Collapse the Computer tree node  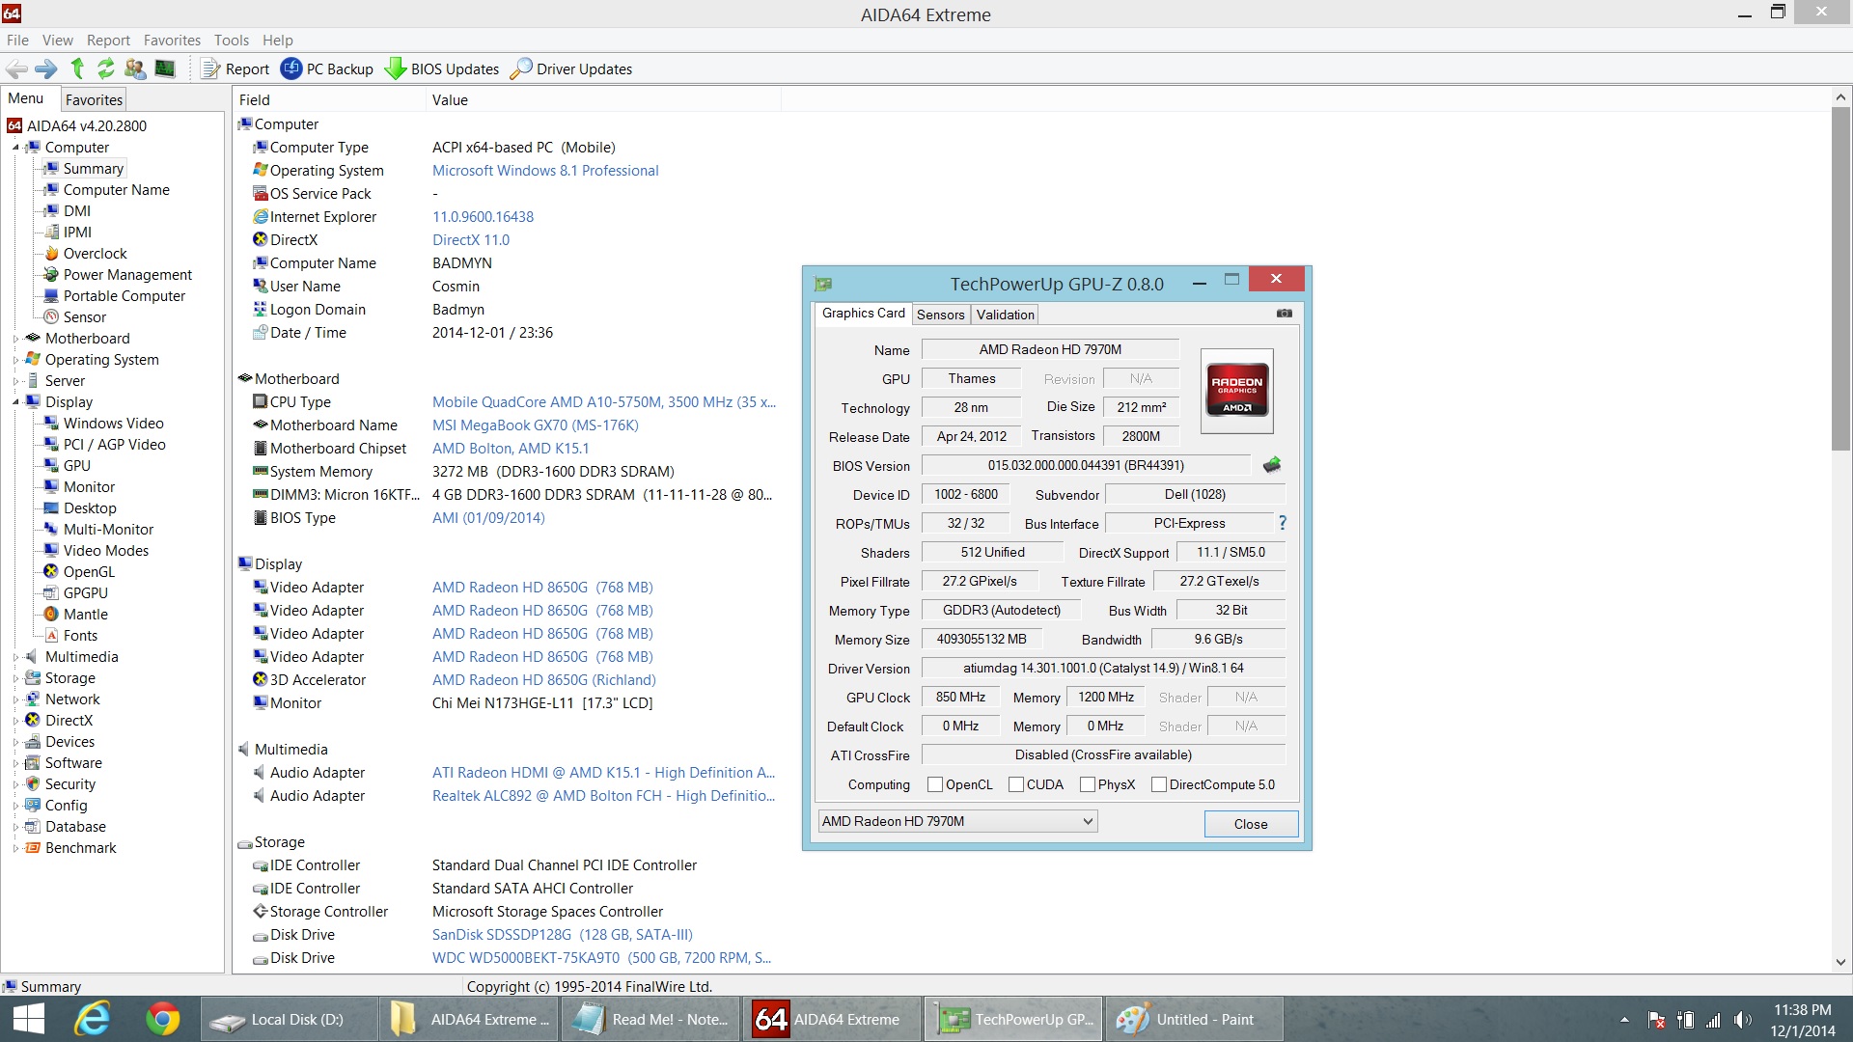(15, 148)
